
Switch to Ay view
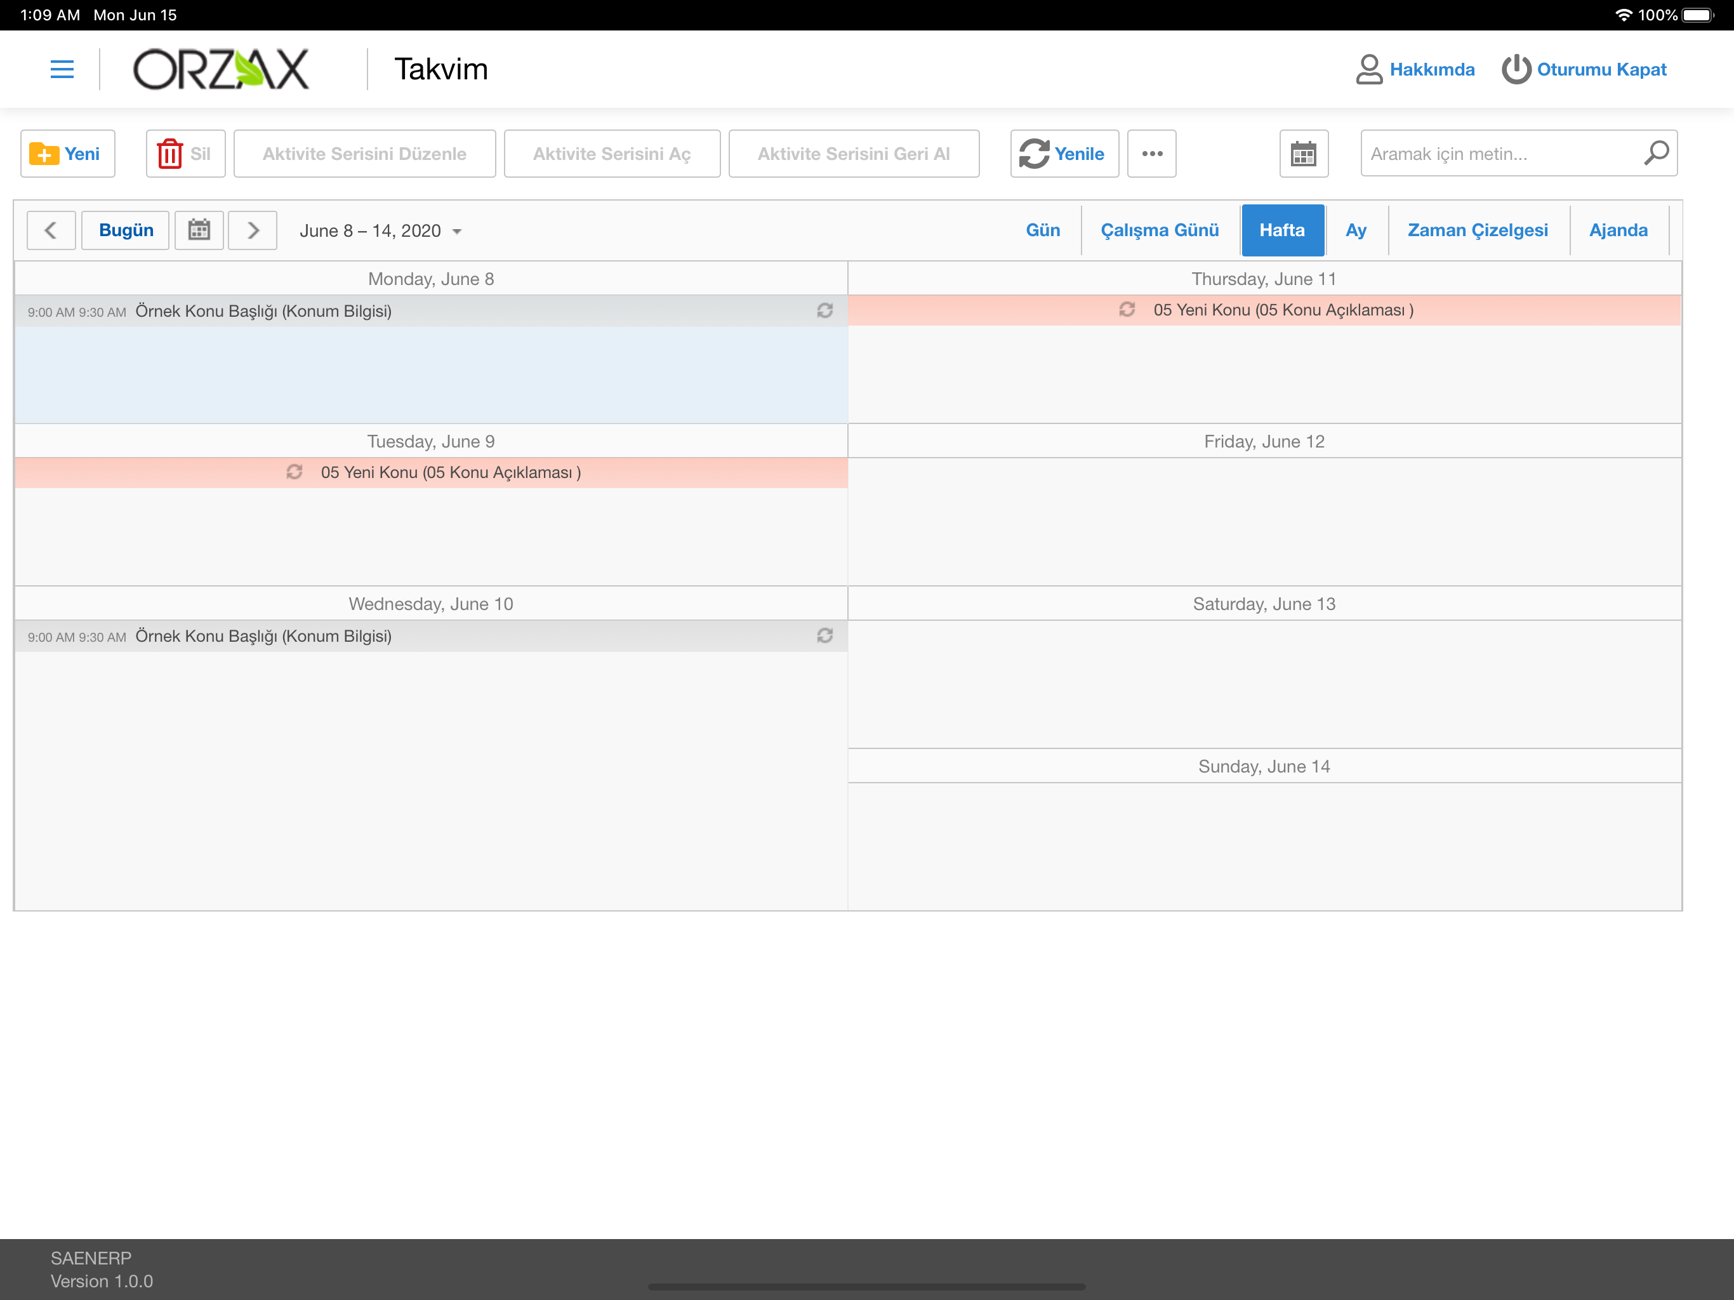point(1356,230)
